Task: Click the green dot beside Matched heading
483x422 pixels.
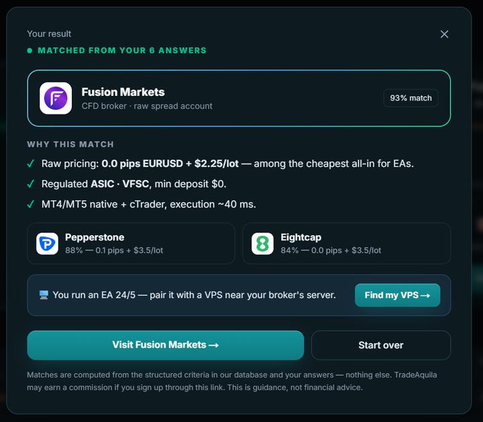Action: (30, 50)
